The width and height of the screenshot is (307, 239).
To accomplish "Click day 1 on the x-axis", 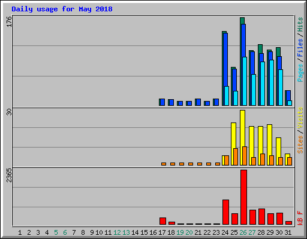I will [20, 232].
